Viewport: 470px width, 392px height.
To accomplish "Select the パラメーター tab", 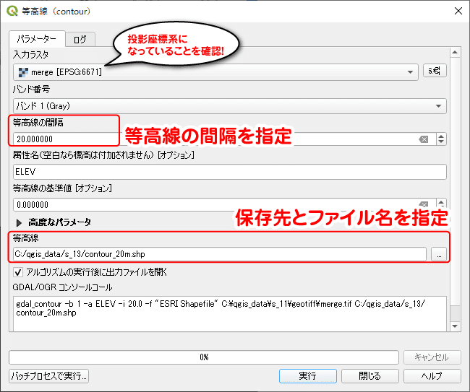I will tap(37, 39).
